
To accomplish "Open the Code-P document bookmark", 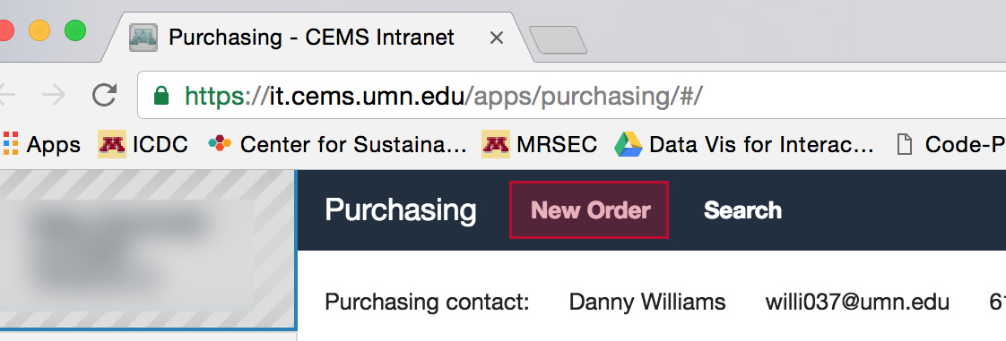I will [x=950, y=145].
